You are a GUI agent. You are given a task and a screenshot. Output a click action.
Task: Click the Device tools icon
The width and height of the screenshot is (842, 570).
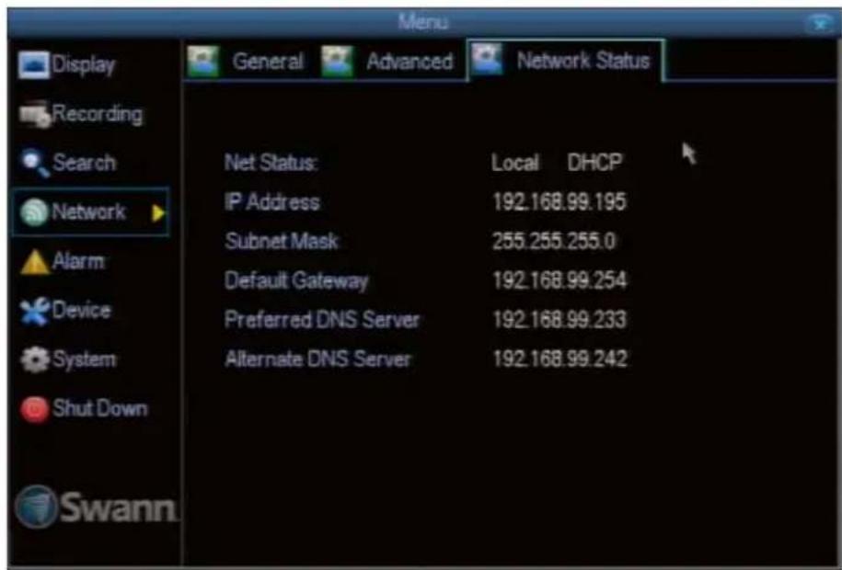tap(35, 312)
